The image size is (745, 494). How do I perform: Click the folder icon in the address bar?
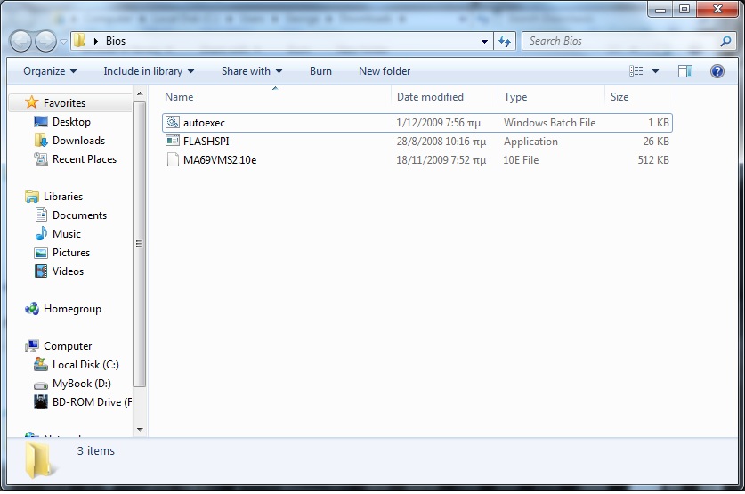(80, 41)
